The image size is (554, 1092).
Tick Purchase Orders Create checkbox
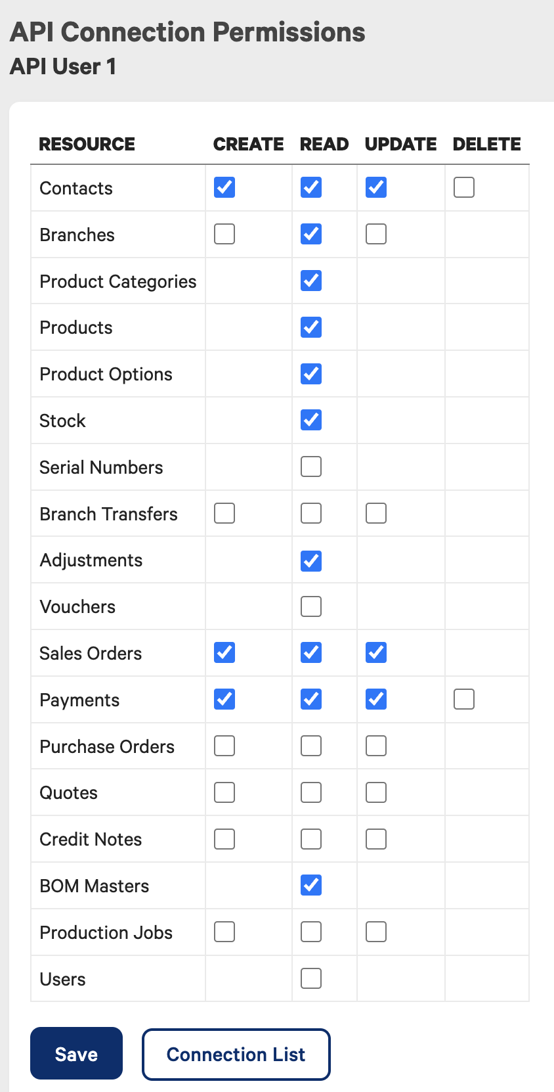224,746
